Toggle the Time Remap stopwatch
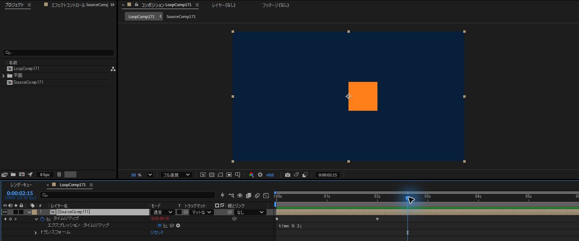This screenshot has width=579, height=241. (x=42, y=219)
